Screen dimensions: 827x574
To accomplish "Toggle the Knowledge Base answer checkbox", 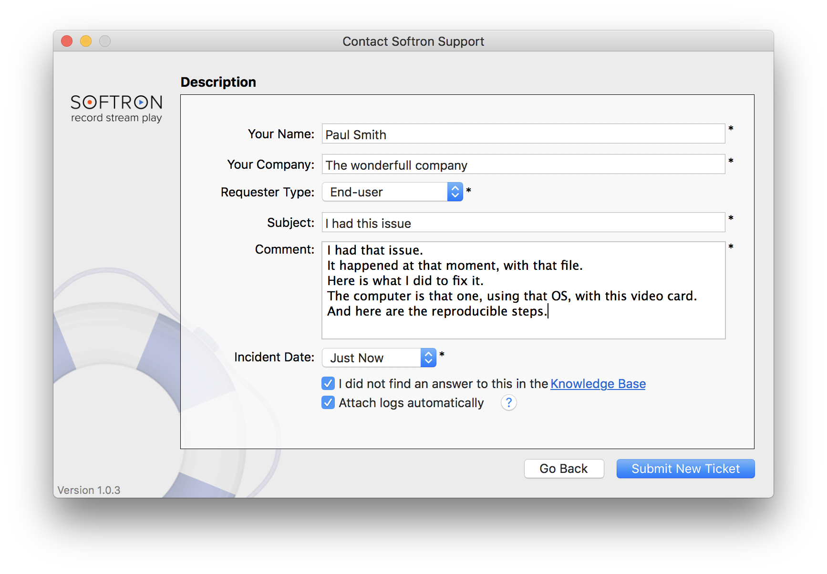I will pyautogui.click(x=328, y=383).
